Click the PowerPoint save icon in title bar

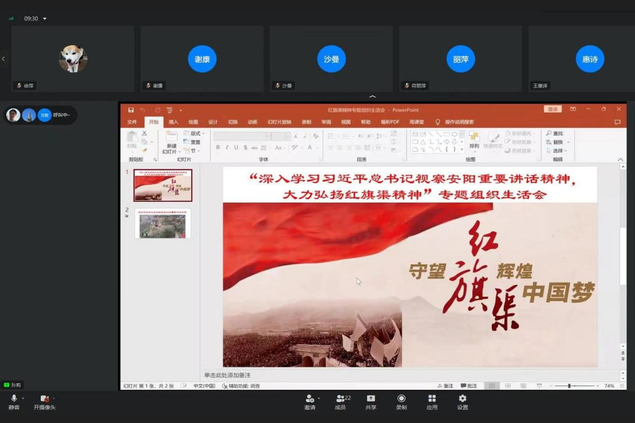[131, 110]
